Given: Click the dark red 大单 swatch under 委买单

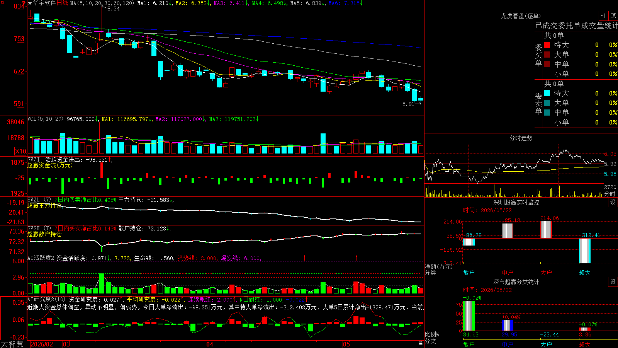Looking at the screenshot, I should 547,55.
